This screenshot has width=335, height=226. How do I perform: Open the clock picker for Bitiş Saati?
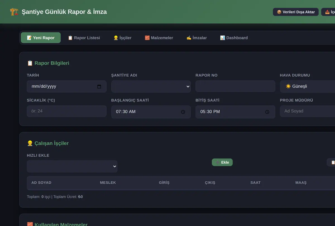coord(267,112)
